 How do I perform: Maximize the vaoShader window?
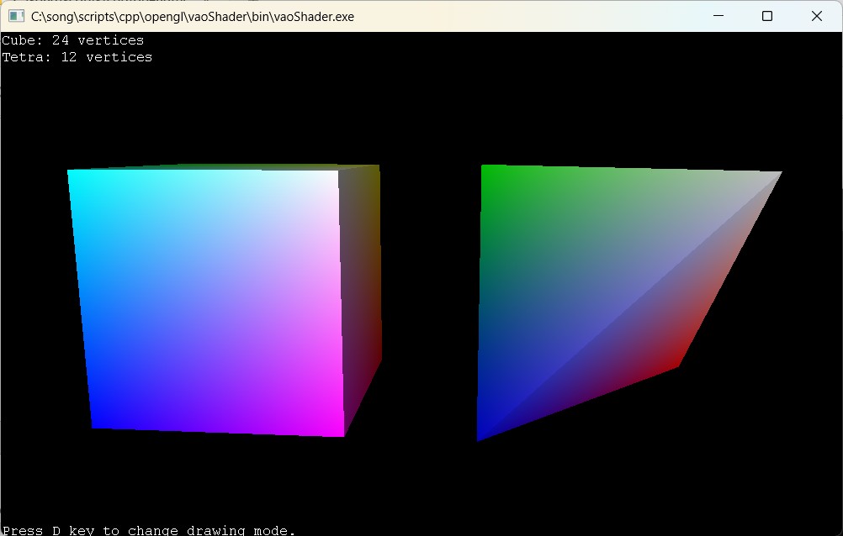[x=767, y=16]
